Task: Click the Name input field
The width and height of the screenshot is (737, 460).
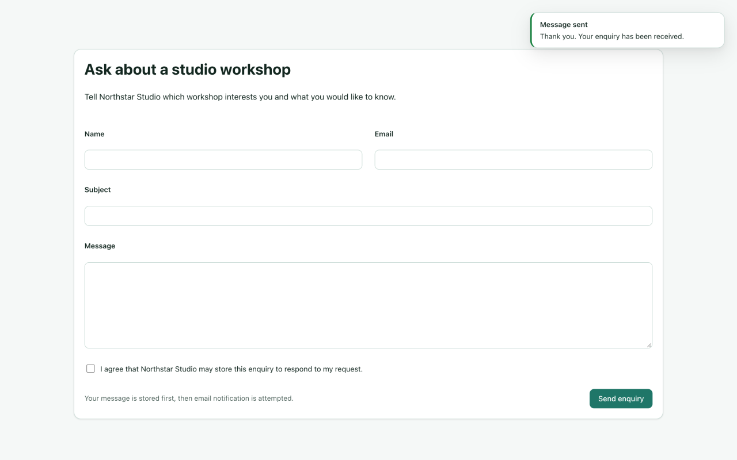Action: pos(223,160)
